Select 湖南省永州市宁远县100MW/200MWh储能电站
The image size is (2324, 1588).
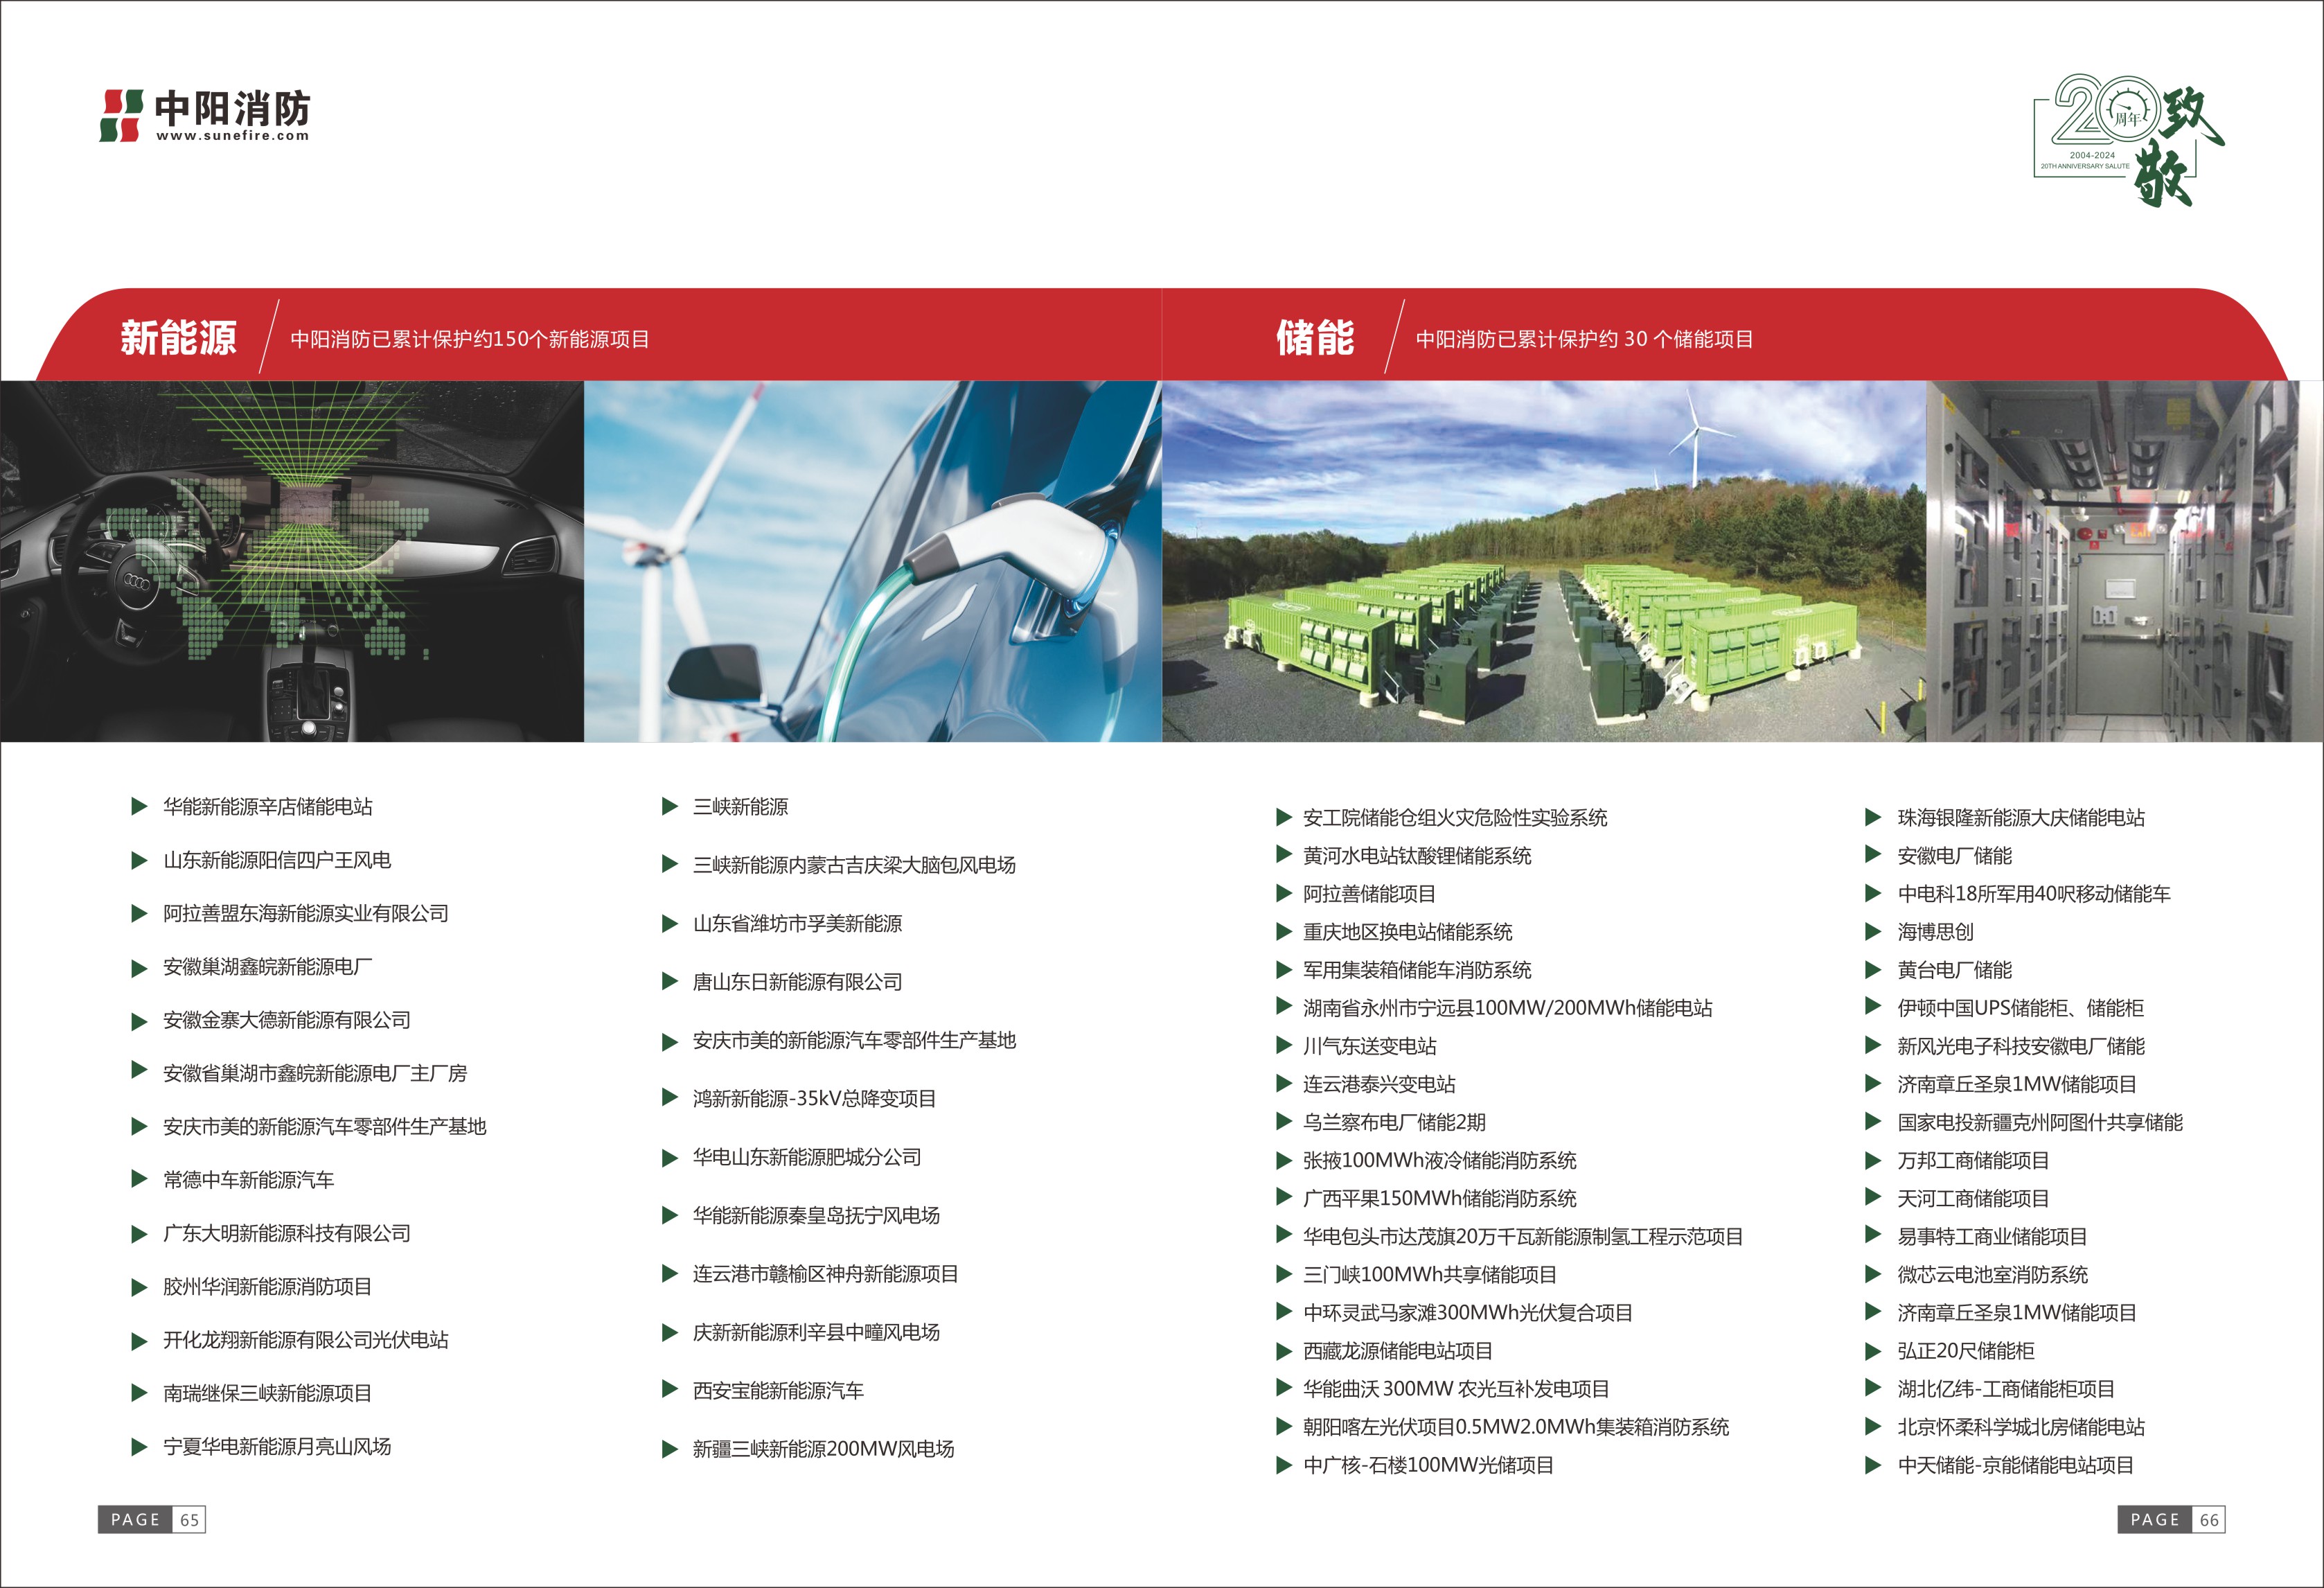point(1507,1008)
